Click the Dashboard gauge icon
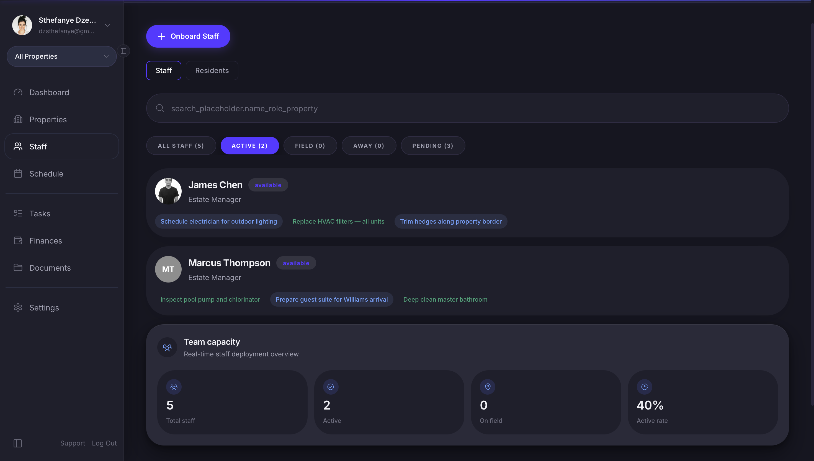 (18, 92)
